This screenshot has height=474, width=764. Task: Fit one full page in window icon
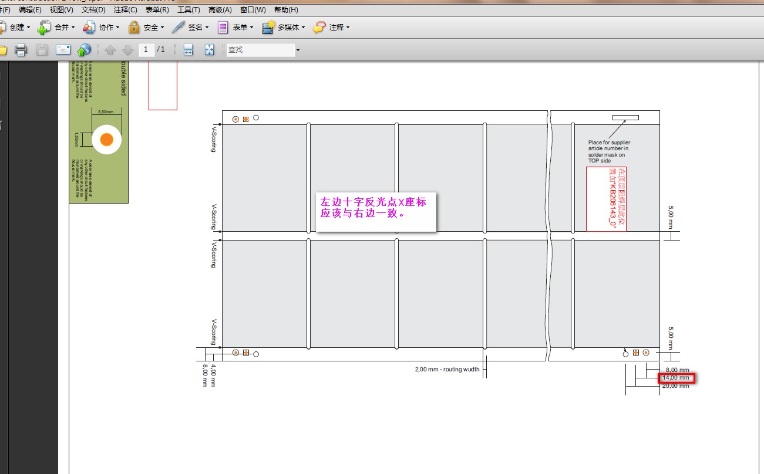click(x=210, y=50)
